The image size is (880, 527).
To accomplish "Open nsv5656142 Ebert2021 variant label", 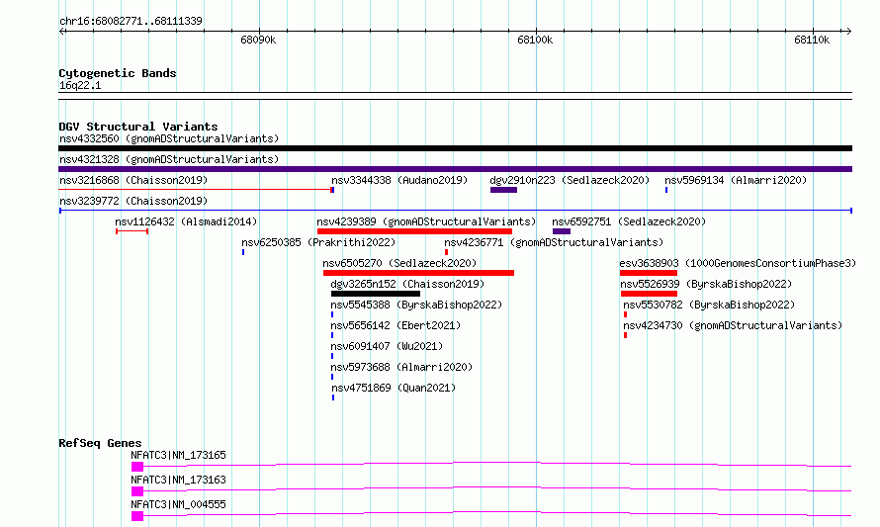I will tap(396, 325).
